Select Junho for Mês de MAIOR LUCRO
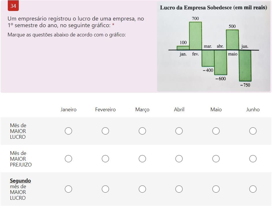272x211 pixels. pyautogui.click(x=253, y=131)
